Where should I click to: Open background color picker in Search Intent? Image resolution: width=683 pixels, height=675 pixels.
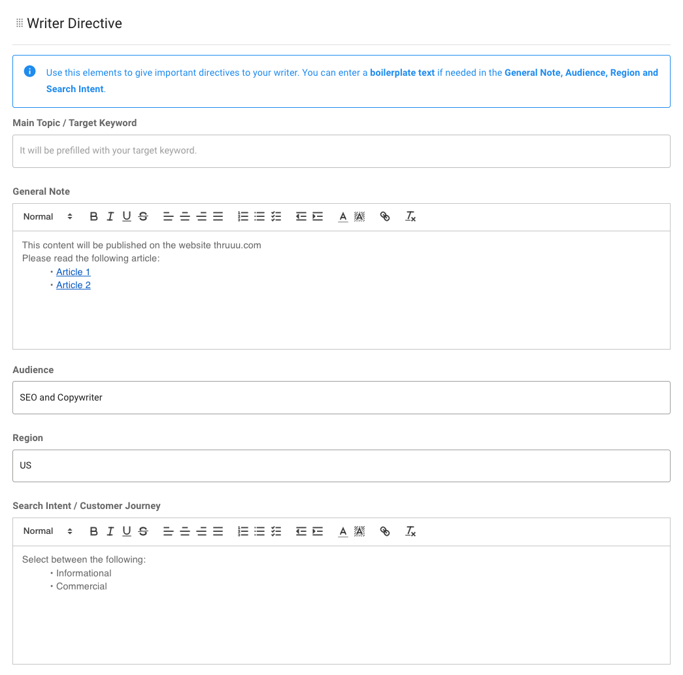point(359,531)
